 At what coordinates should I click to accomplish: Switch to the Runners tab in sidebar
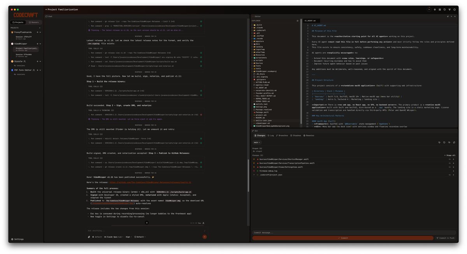(x=34, y=22)
